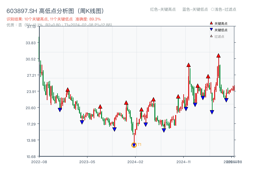The image size is (260, 195).
Task: Select the lowest-positioned blue key-low marker in 2025
Action: pos(212,112)
